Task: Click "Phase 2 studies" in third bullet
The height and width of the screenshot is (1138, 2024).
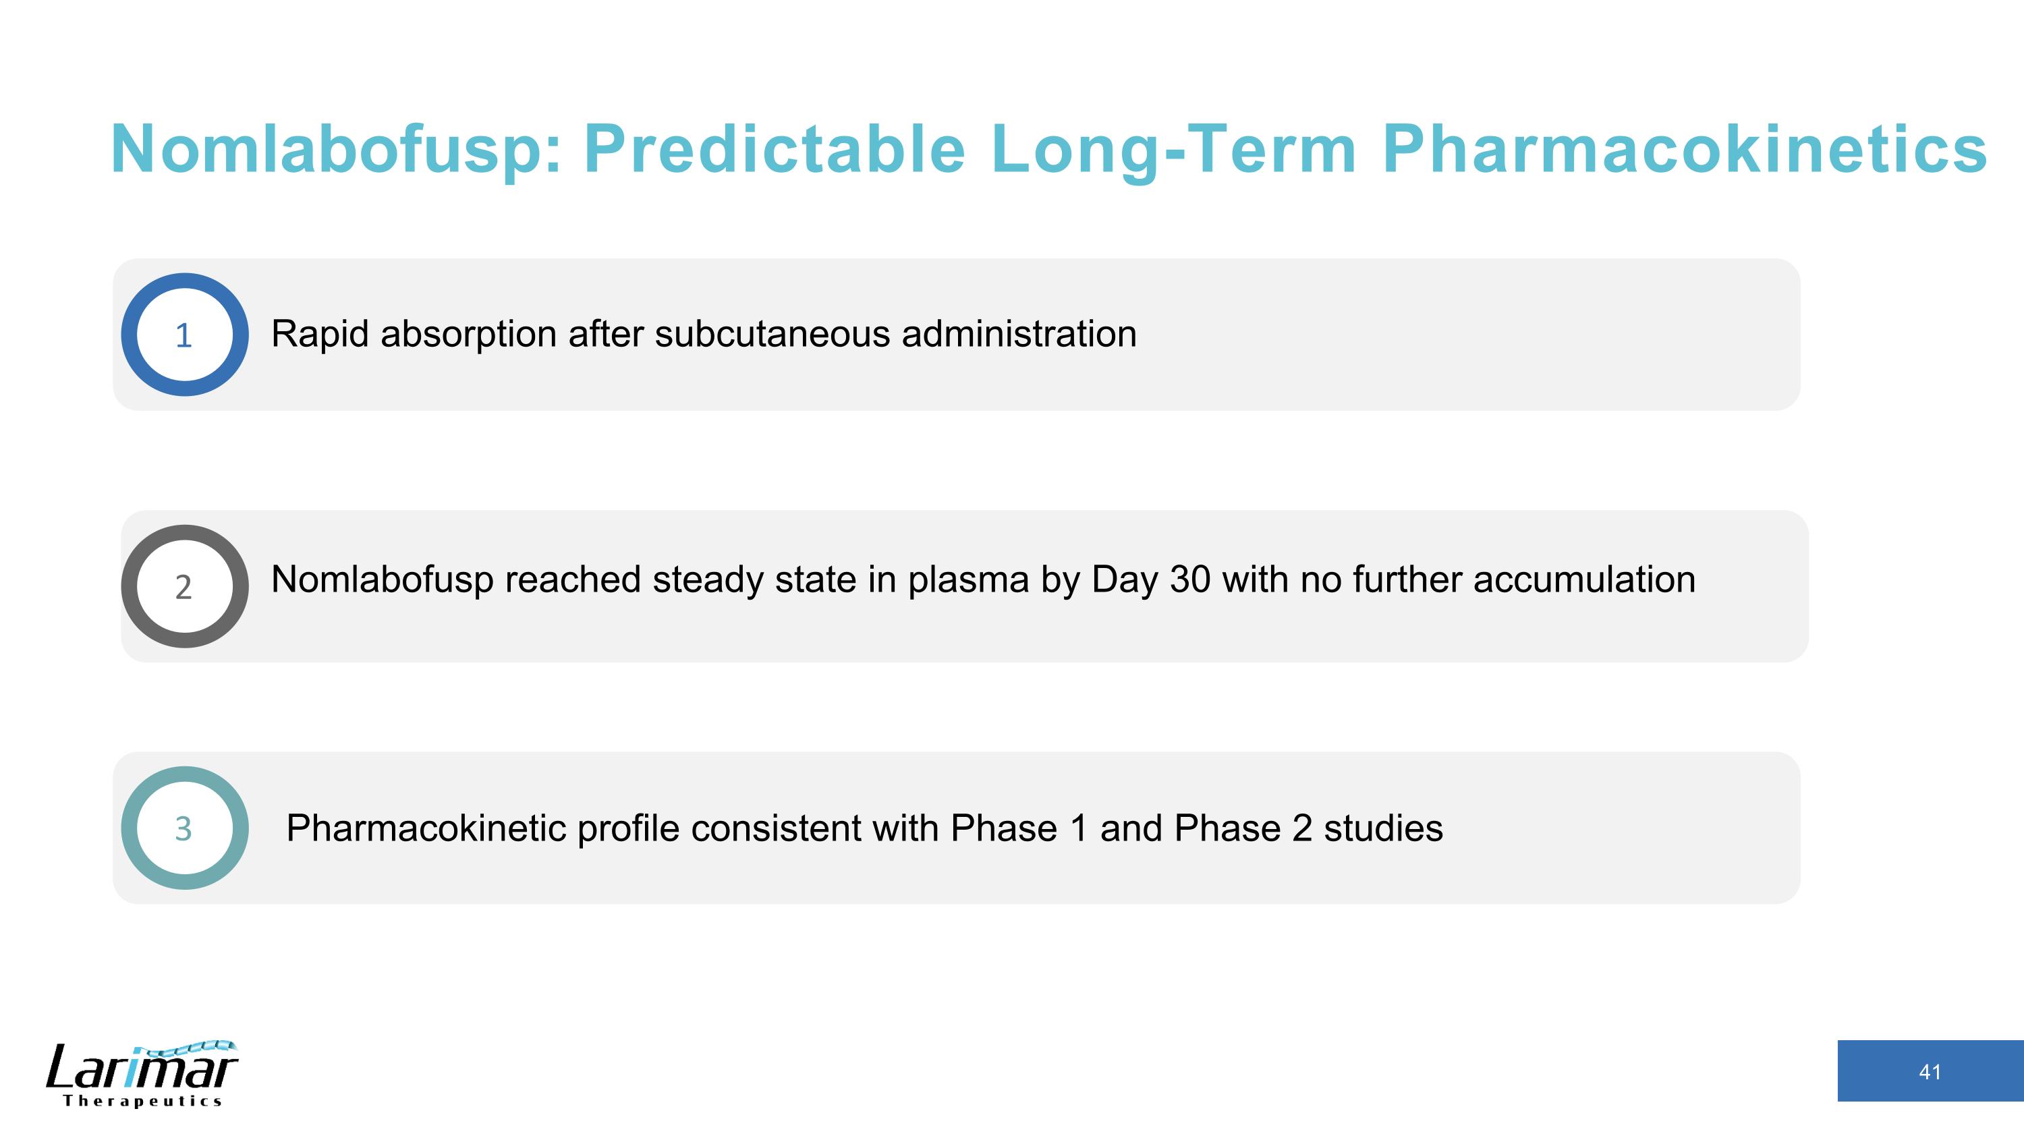Action: tap(1308, 828)
